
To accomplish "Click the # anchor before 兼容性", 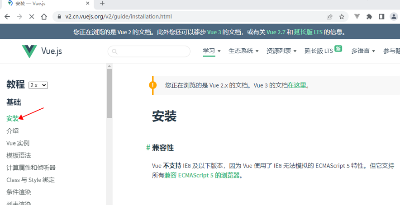I will tap(148, 148).
